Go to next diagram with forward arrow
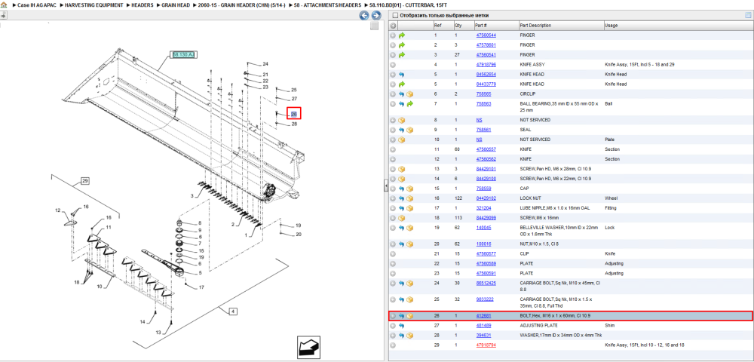This screenshot has width=754, height=362. (x=375, y=15)
